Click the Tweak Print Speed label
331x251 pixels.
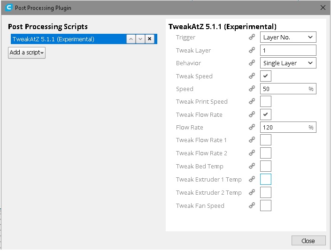202,102
